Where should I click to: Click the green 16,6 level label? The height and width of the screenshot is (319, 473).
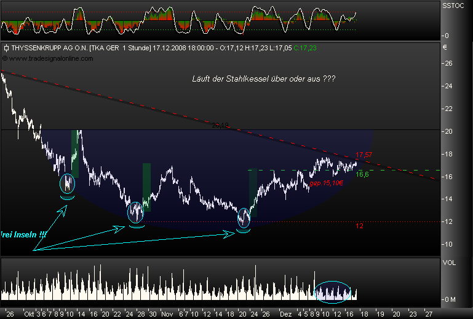pyautogui.click(x=362, y=174)
